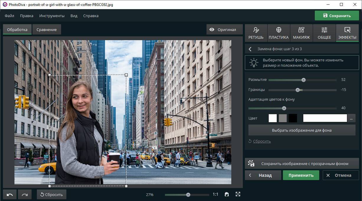
Task: Open the Макияж makeup tab
Action: [x=301, y=33]
